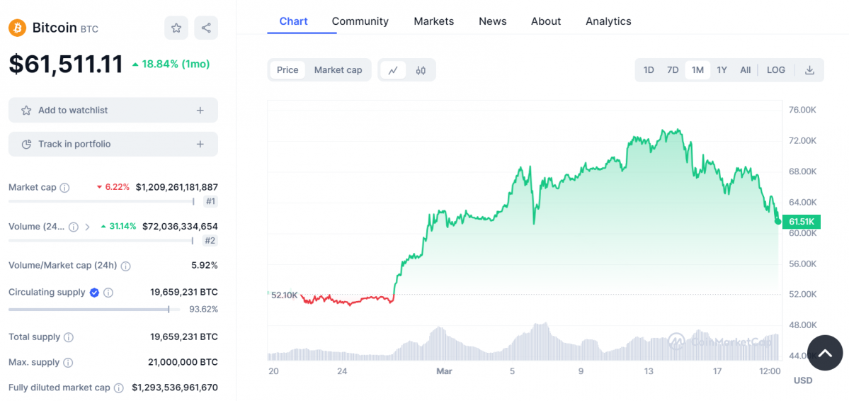This screenshot has height=401, width=849.
Task: Select Price chart toggle
Action: click(287, 70)
